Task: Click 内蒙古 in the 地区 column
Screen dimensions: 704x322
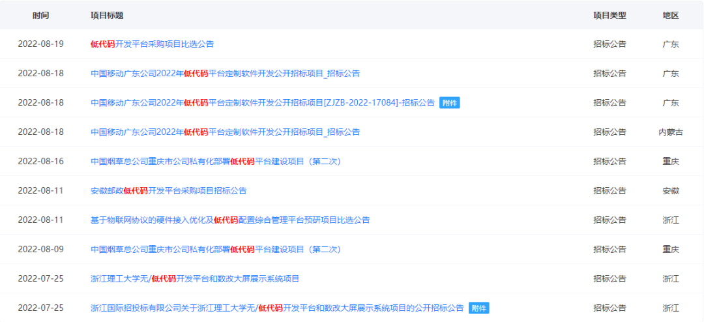Action: pos(670,132)
